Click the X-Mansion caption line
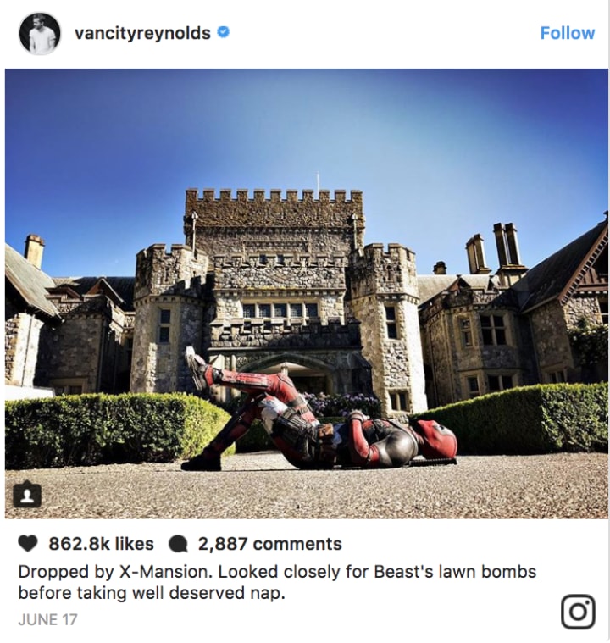Screen dimensions: 610x643 tap(277, 572)
